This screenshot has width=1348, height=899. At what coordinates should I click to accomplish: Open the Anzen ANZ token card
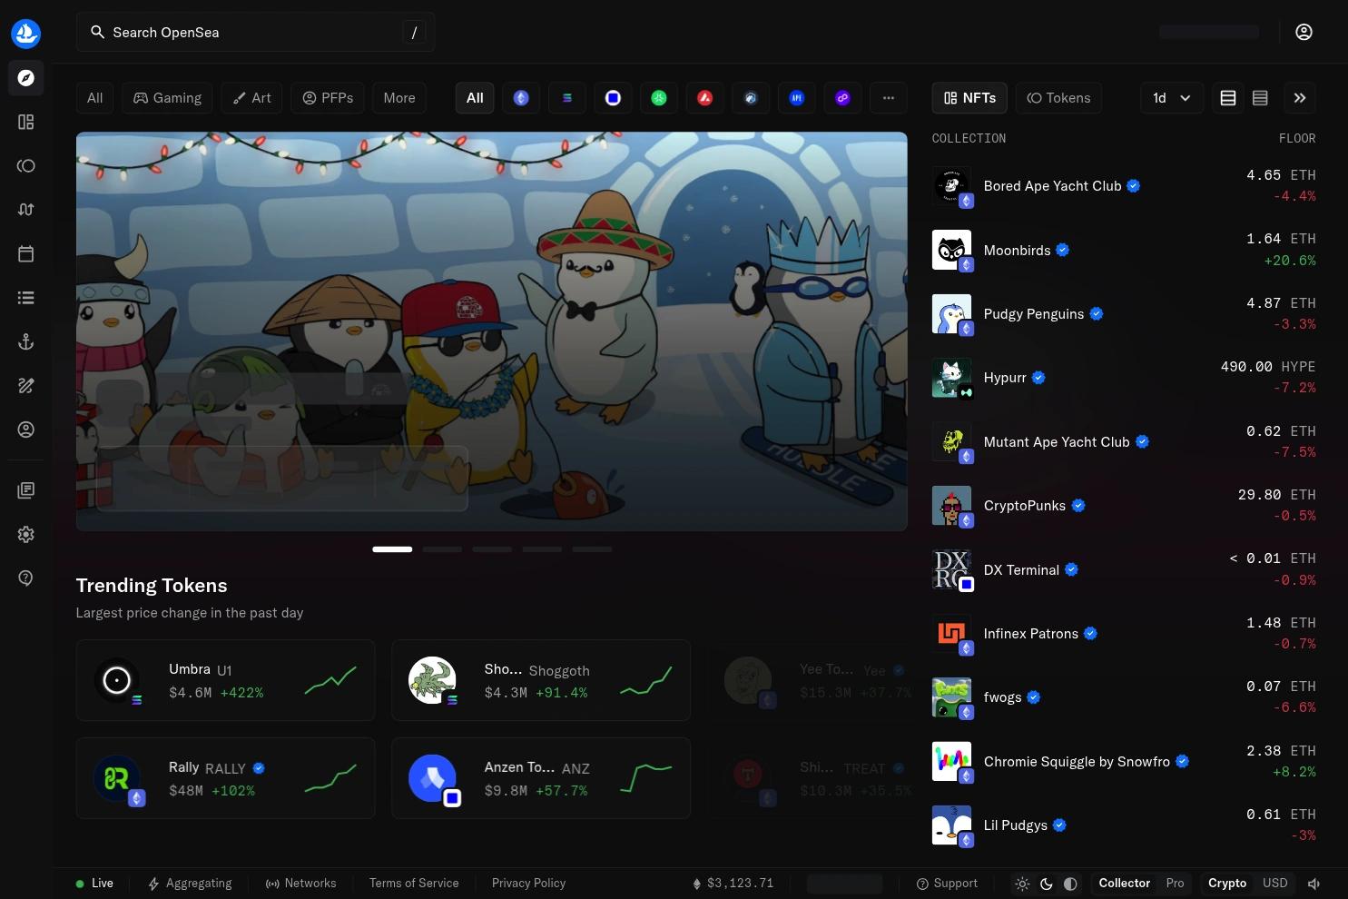coord(541,779)
